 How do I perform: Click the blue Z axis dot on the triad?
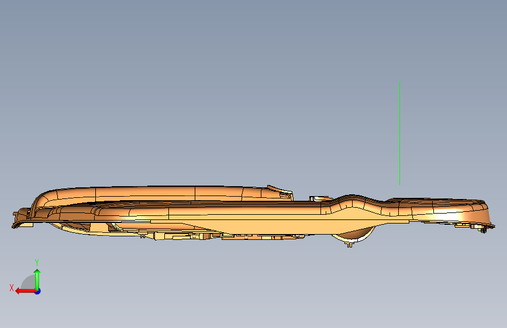[x=38, y=291]
